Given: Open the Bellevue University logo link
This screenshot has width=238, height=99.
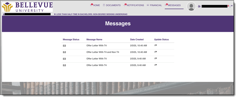Looking at the screenshot, I should point(27,7).
